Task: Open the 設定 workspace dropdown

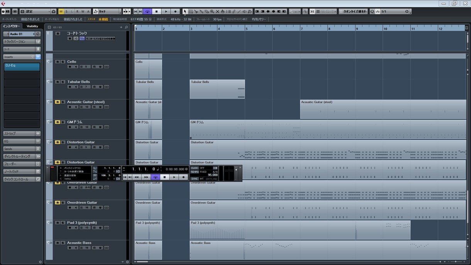Action: click(35, 12)
